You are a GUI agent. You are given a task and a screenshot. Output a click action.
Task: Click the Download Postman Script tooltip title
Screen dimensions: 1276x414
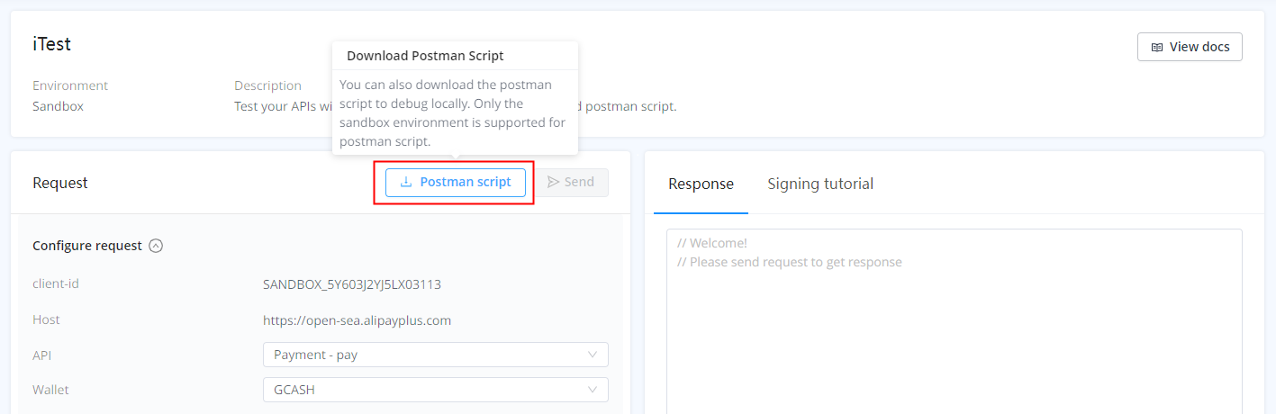(425, 56)
